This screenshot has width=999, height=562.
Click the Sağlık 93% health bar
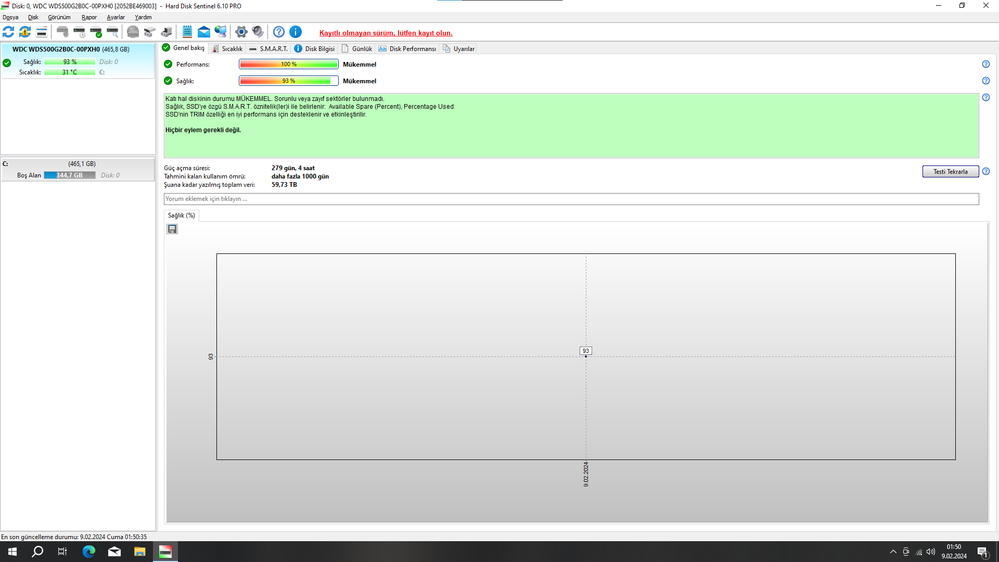click(x=288, y=81)
